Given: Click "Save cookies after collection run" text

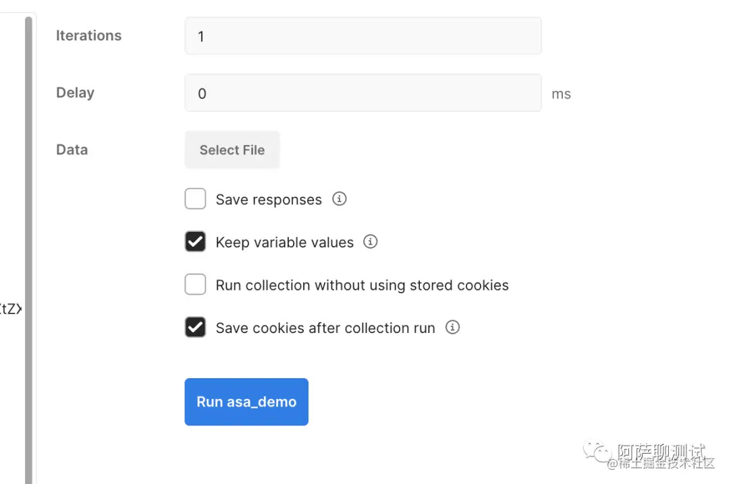Looking at the screenshot, I should point(325,328).
